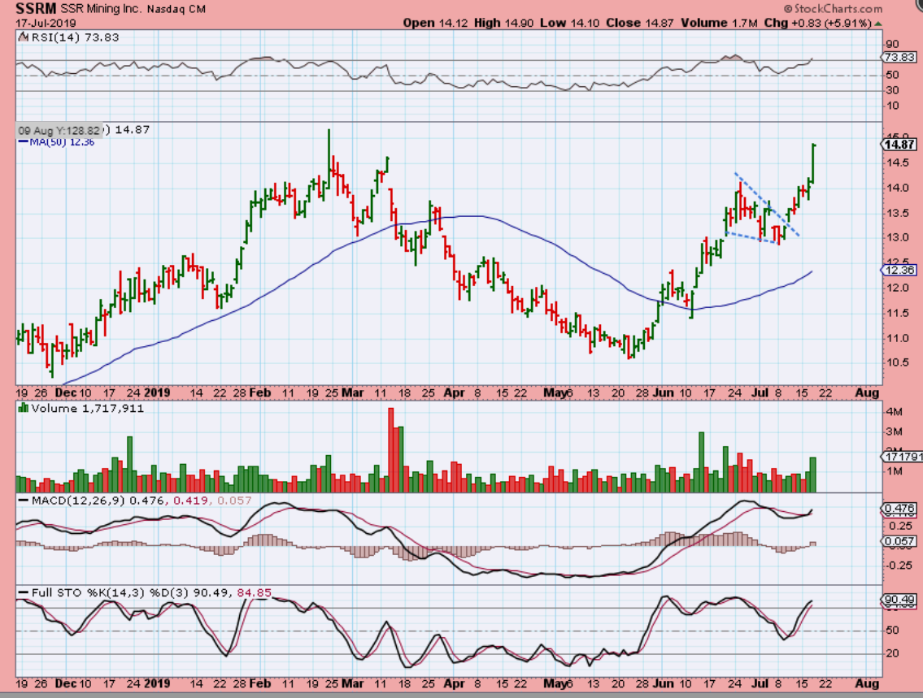Open the StockCharts.com copyright link

(x=833, y=9)
